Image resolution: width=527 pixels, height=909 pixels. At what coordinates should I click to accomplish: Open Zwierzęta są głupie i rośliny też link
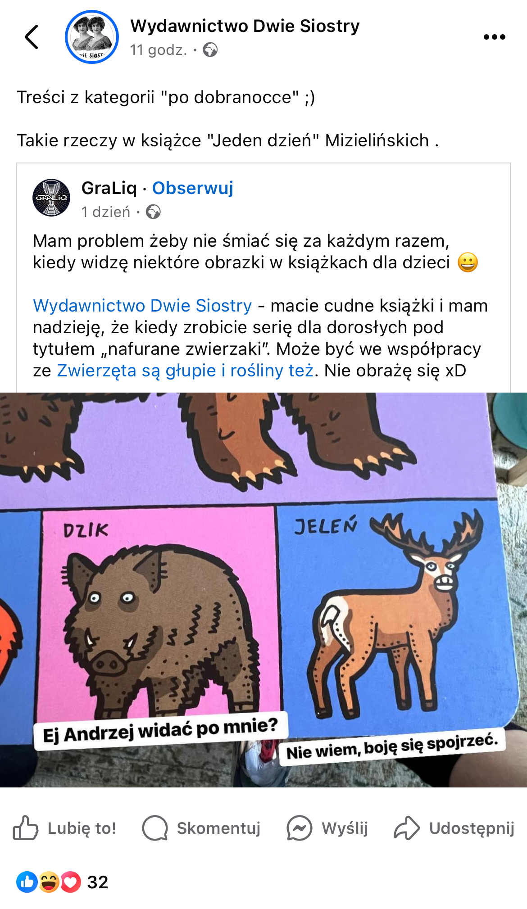(185, 371)
